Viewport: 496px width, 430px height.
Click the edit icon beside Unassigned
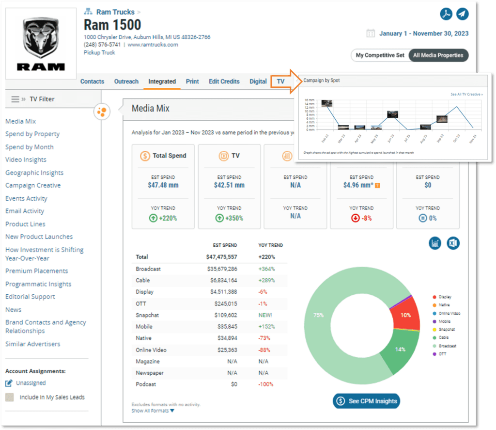tap(9, 383)
